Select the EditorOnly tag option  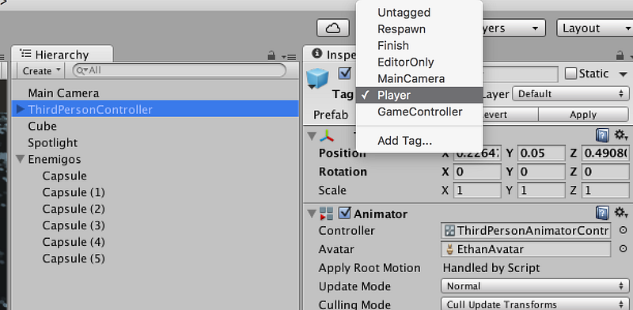tap(419, 62)
